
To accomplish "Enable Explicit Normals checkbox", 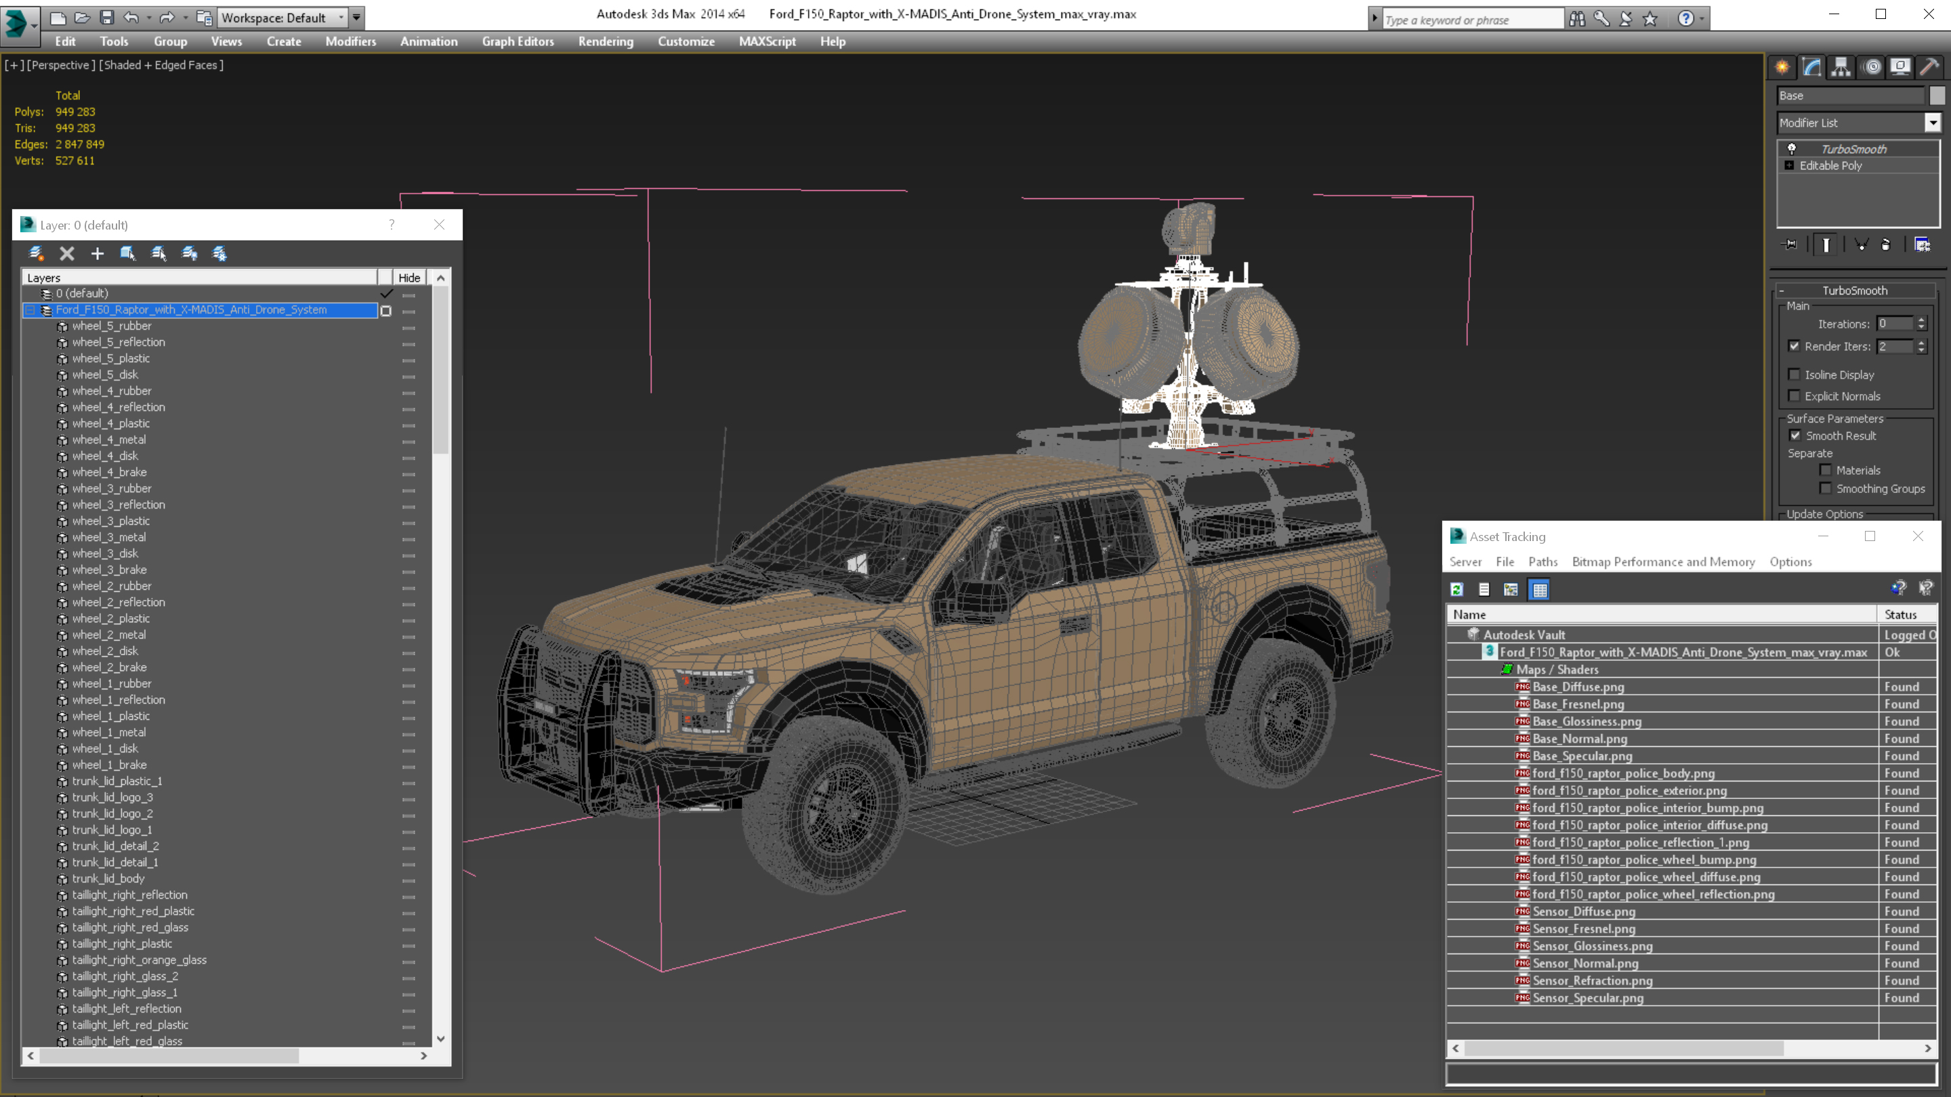I will [1795, 395].
